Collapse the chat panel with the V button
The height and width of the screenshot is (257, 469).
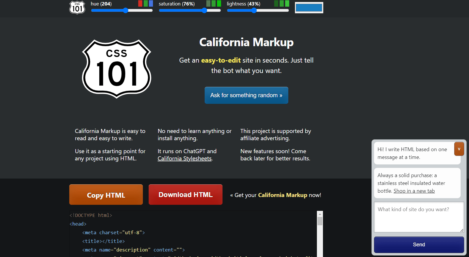(459, 149)
